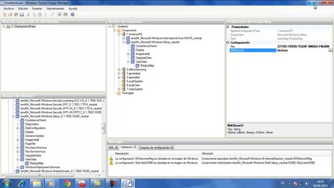
Task: Click the Open answer file toolbar icon
Action: tap(10, 15)
